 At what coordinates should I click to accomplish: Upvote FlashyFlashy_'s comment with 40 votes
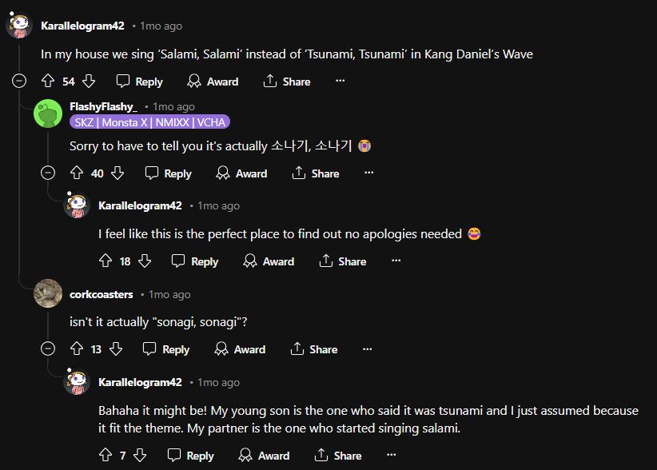(x=77, y=173)
